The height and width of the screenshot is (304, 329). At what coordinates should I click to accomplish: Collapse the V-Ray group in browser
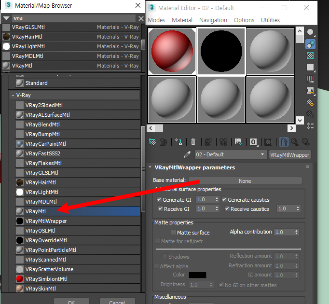pos(13,96)
